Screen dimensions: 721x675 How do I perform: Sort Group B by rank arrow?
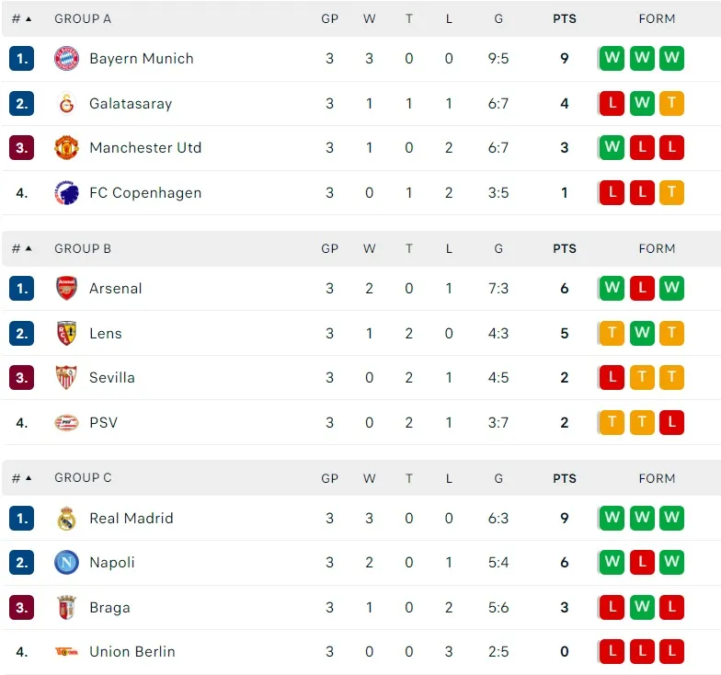pyautogui.click(x=29, y=249)
